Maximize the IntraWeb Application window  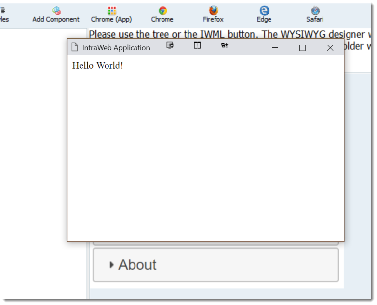tap(302, 48)
